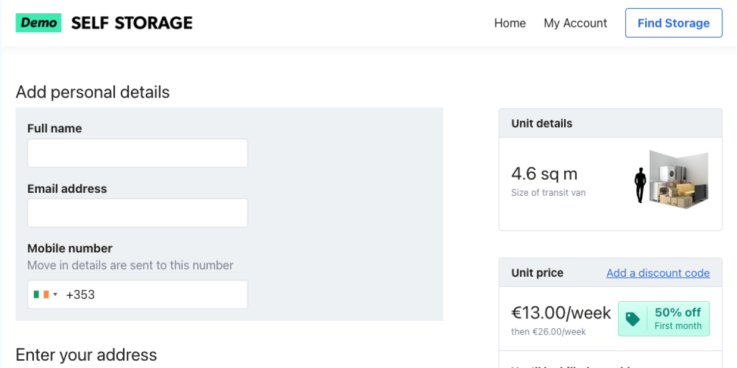The height and width of the screenshot is (368, 737).
Task: Click the green Demo logo badge
Action: (38, 23)
